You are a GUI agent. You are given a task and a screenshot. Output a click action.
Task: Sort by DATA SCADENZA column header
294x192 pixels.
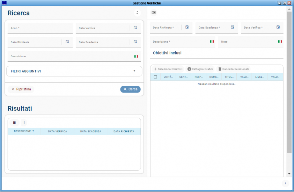[90, 131]
